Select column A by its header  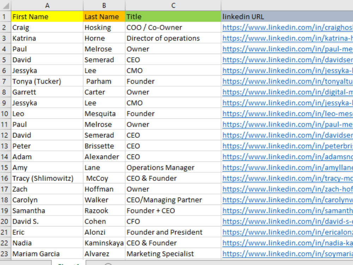47,5
